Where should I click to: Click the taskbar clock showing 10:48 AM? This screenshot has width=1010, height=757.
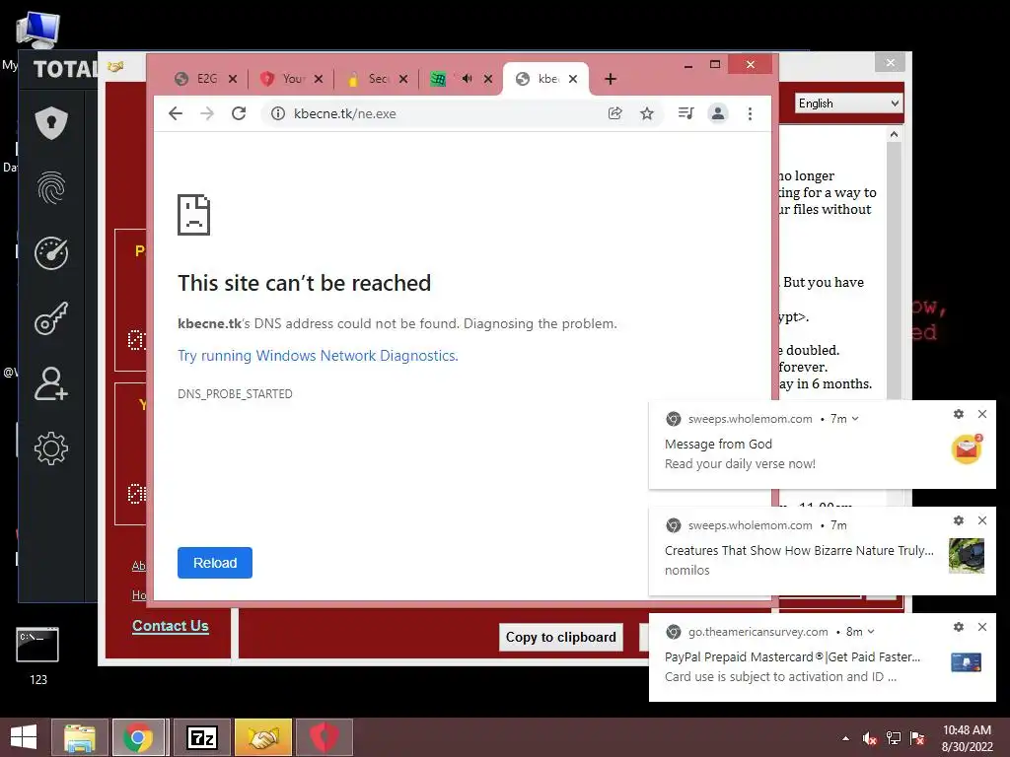pos(967,737)
